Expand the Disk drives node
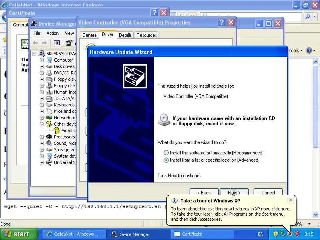The image size is (320, 240). click(42, 66)
